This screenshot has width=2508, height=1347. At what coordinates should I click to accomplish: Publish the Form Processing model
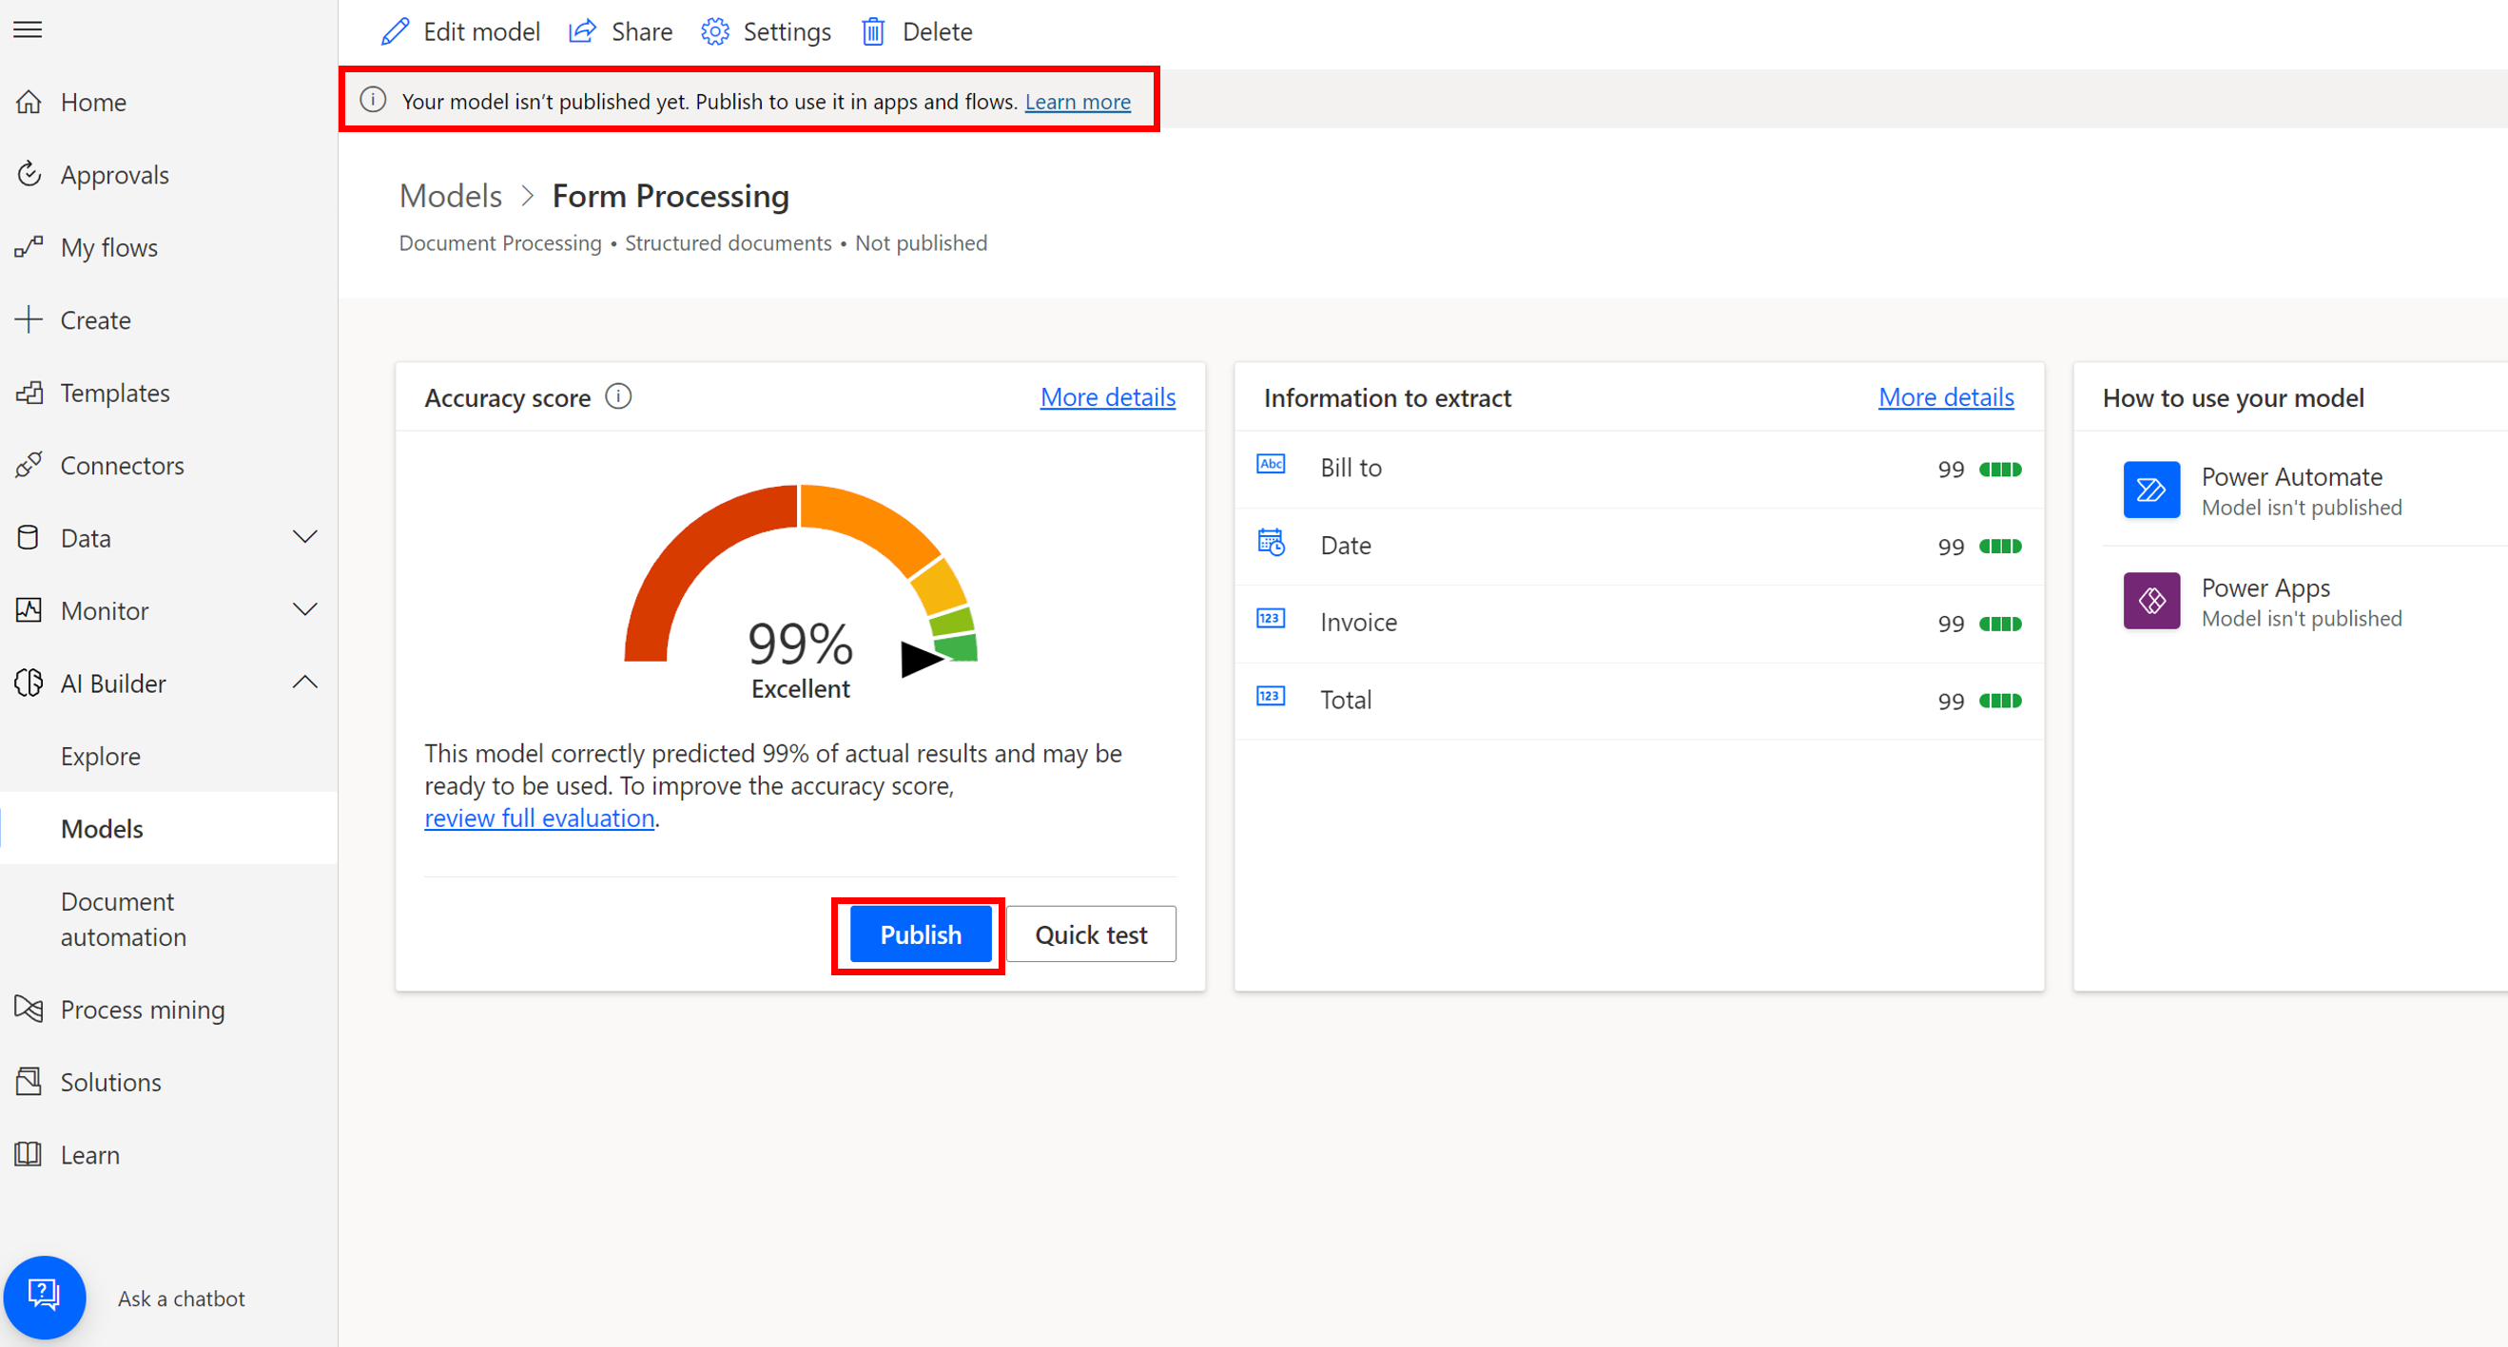tap(918, 933)
